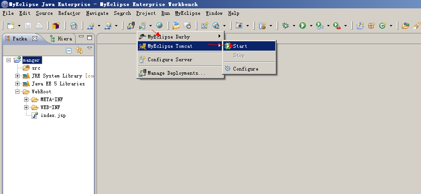Click the New wizard toolbar icon
421x194 pixels.
(11, 26)
